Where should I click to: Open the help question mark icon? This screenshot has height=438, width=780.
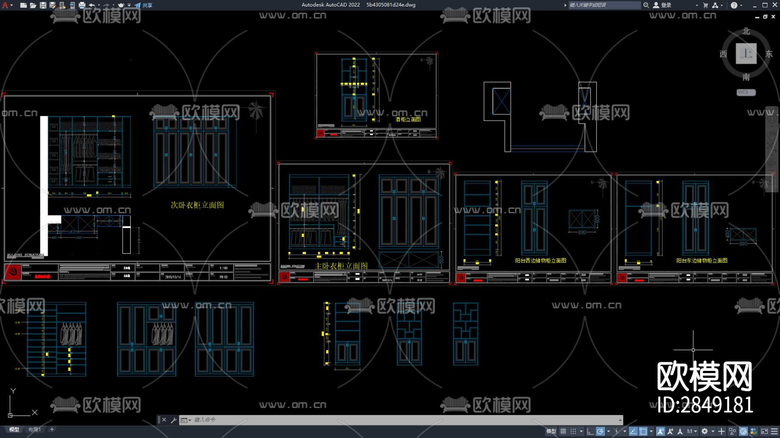[x=734, y=5]
